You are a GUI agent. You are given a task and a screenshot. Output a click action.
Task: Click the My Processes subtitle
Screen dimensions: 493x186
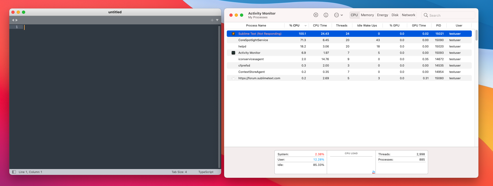click(258, 17)
